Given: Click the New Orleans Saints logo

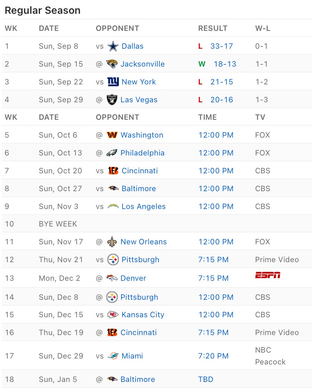Looking at the screenshot, I should tap(112, 242).
